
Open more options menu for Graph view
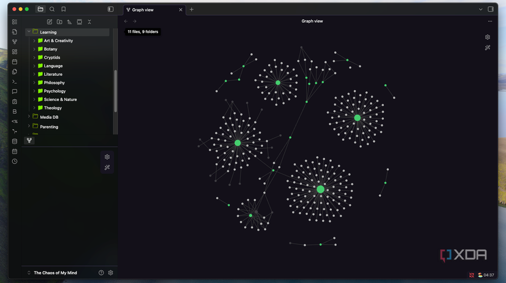[x=490, y=21]
